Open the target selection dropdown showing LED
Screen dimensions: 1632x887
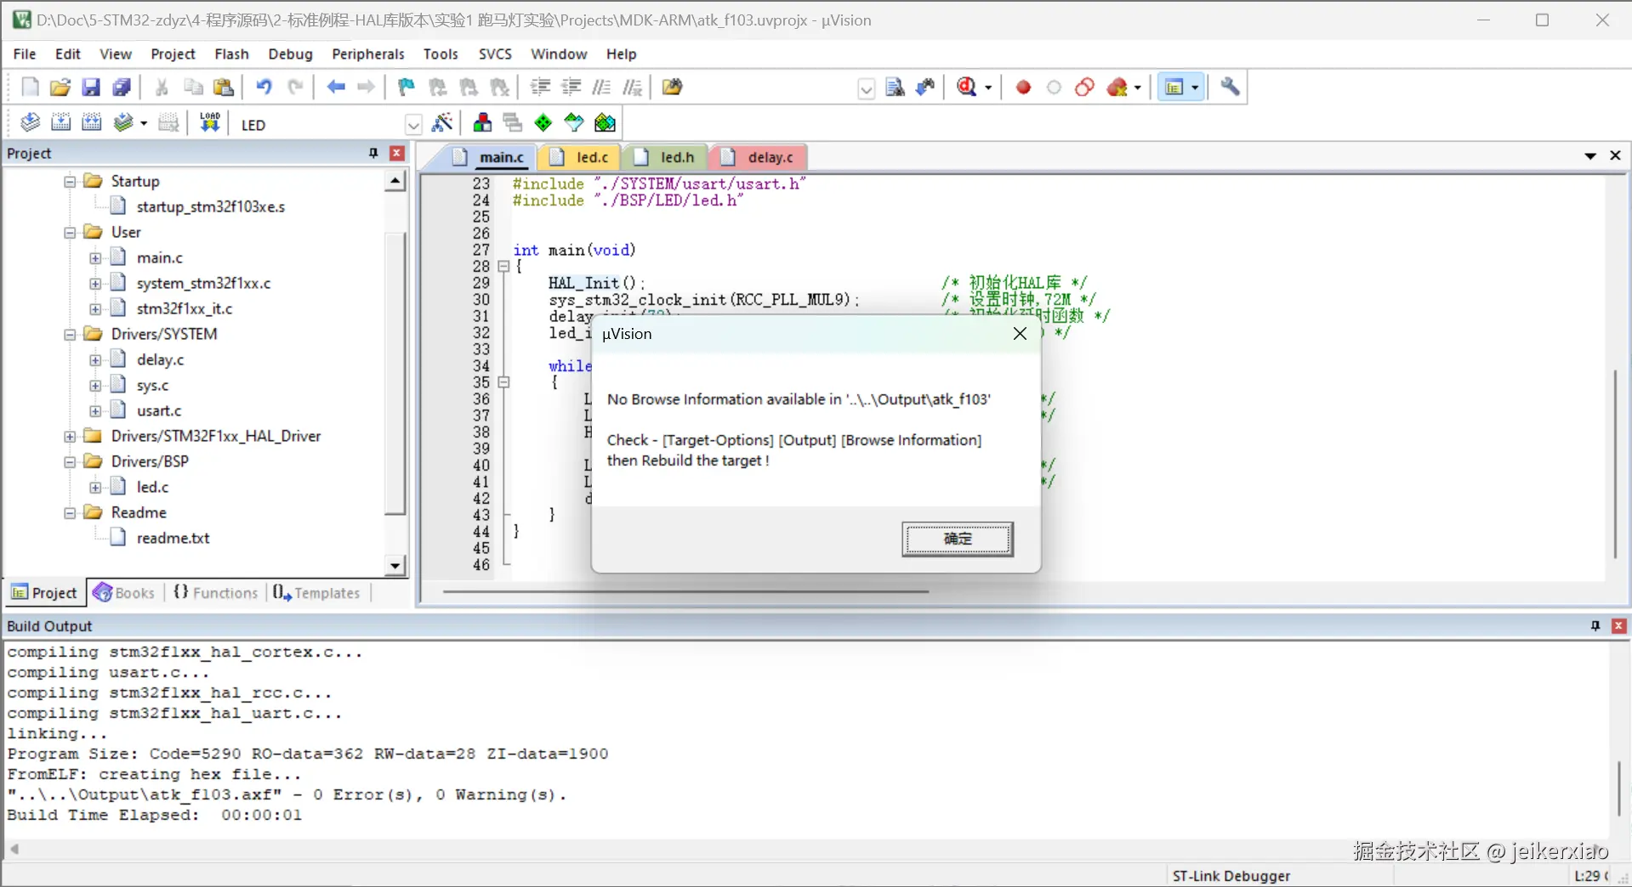click(x=413, y=125)
